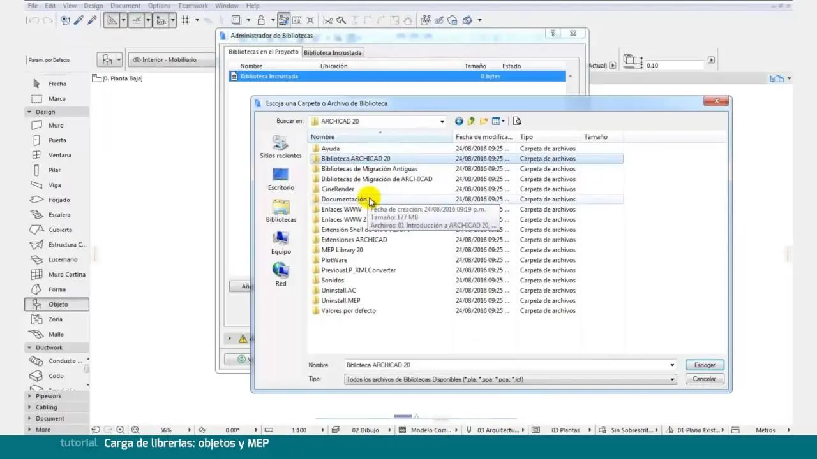817x459 pixels.
Task: Go up one folder level icon
Action: 471,121
